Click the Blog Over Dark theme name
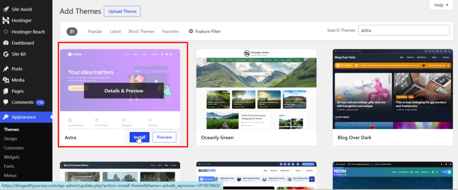 (x=354, y=137)
